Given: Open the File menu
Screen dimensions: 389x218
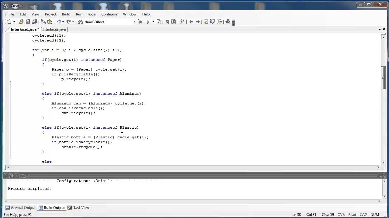Looking at the screenshot, I should pos(11,14).
